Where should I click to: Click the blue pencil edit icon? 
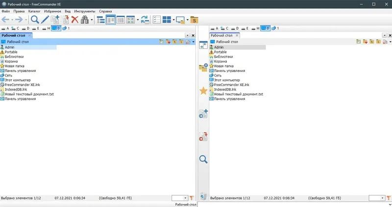[45, 20]
